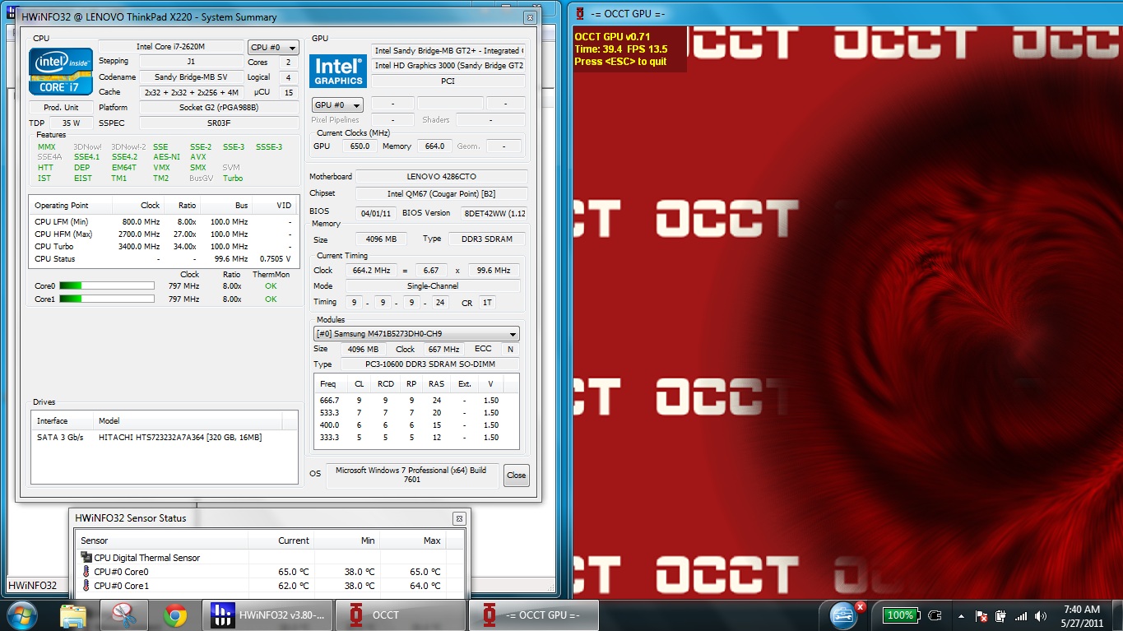
Task: Select the 666.7 frequency timing row
Action: (x=416, y=400)
